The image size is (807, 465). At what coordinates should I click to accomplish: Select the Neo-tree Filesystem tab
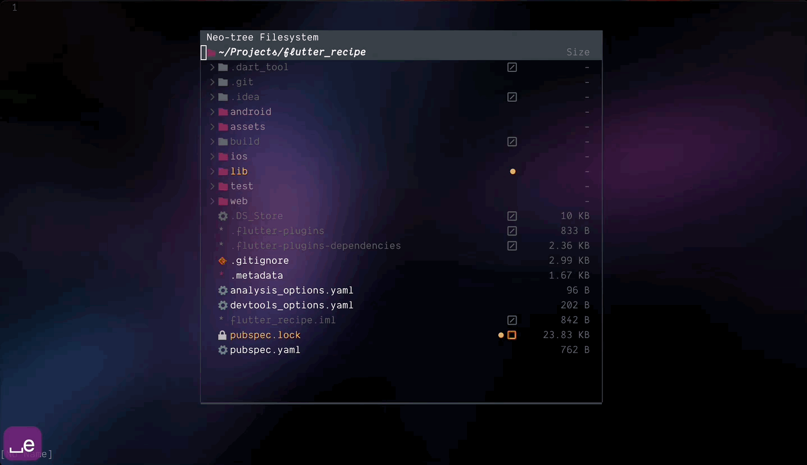tap(262, 37)
